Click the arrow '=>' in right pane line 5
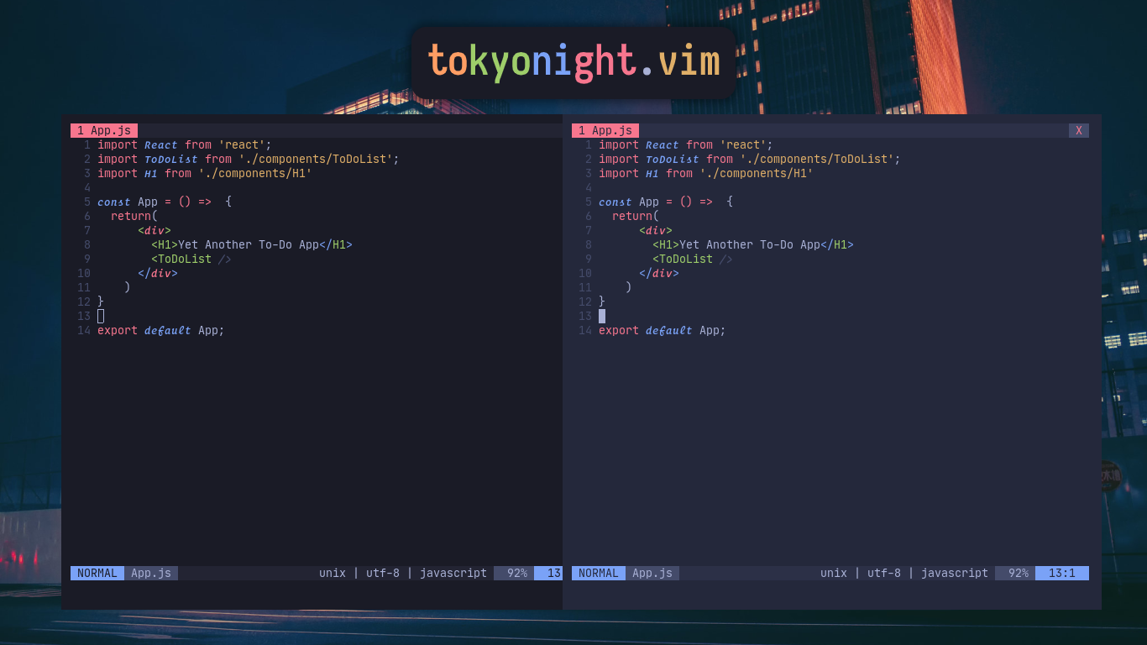This screenshot has height=645, width=1147. 706,202
